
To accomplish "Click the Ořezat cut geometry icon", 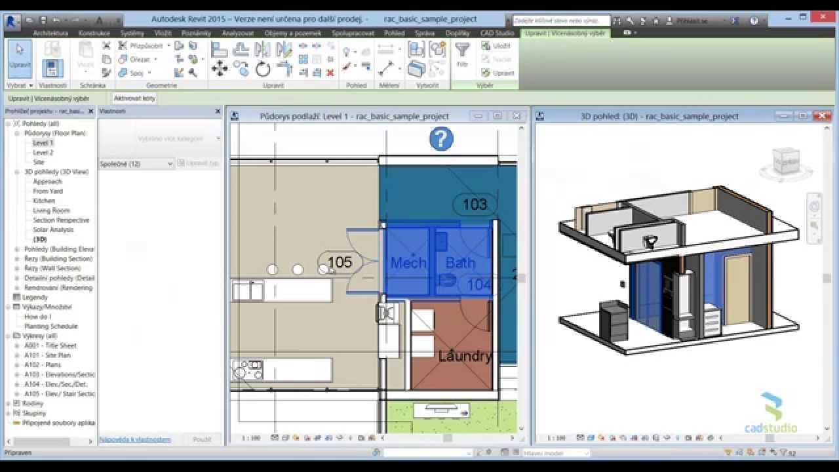I will (123, 59).
